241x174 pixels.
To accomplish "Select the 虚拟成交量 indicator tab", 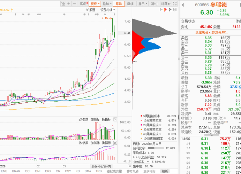I will (x=114, y=171).
